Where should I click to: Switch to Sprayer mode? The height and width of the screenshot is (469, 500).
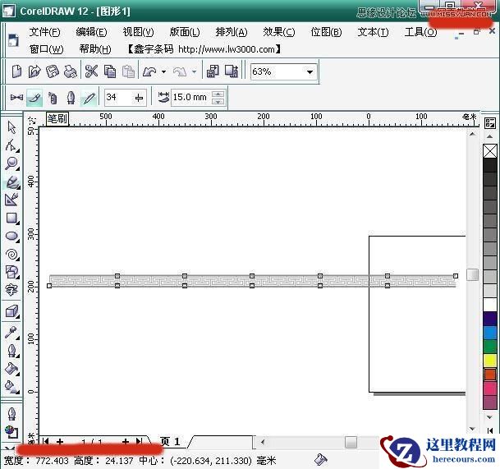click(53, 97)
